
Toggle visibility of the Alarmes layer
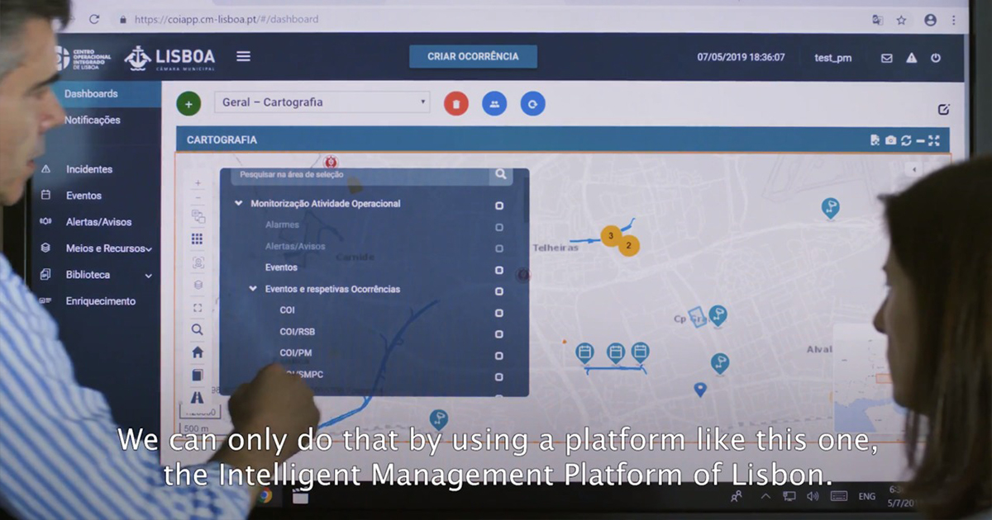(x=499, y=226)
